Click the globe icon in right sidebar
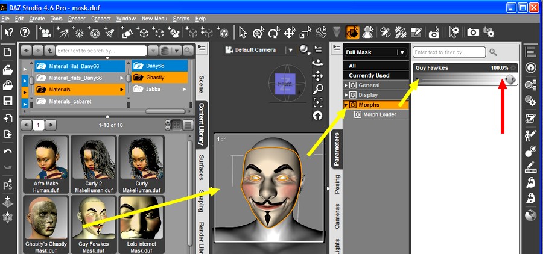This screenshot has width=543, height=254. (530, 215)
